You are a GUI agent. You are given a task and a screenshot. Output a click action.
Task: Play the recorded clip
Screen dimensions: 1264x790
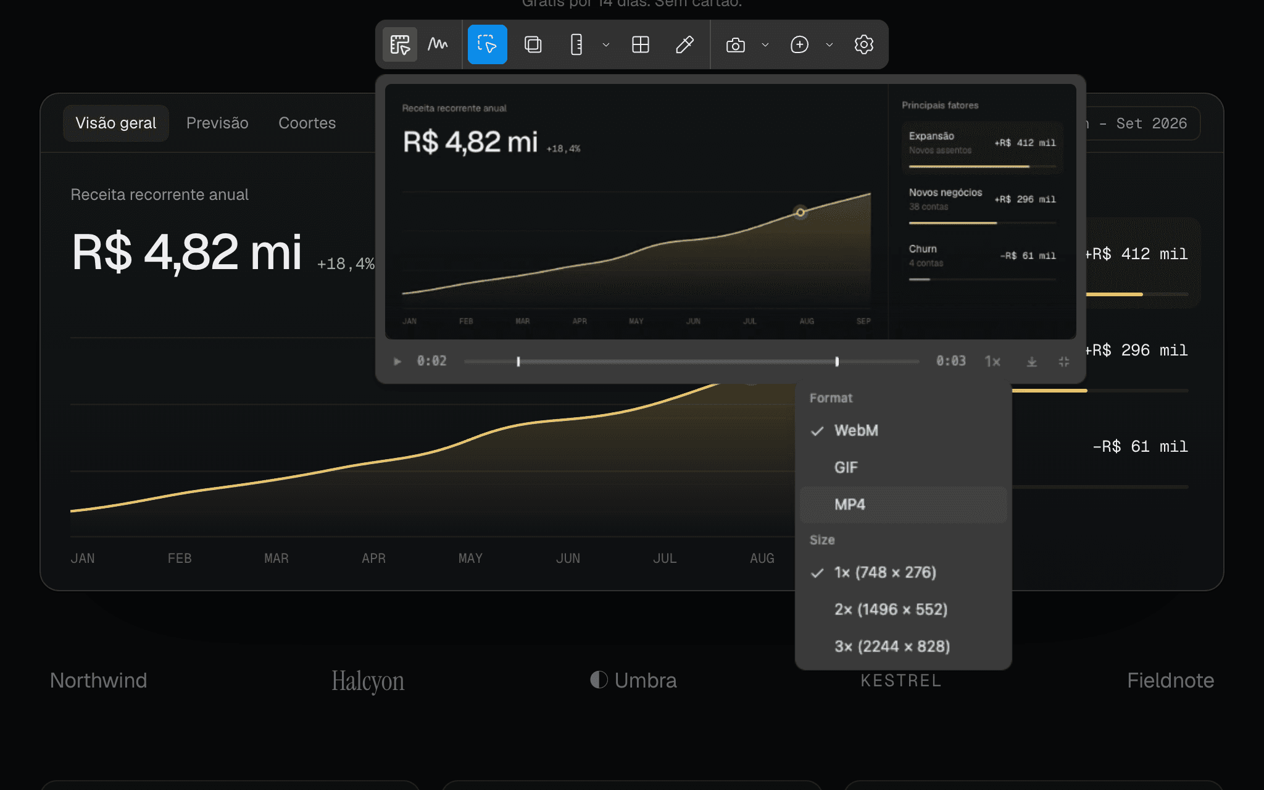point(397,361)
